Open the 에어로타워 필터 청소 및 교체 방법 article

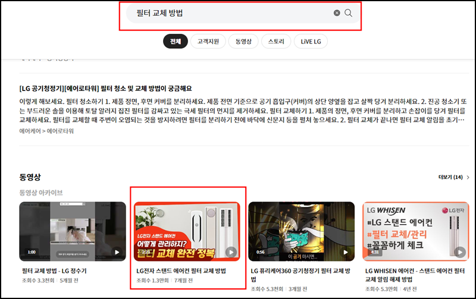tap(106, 89)
